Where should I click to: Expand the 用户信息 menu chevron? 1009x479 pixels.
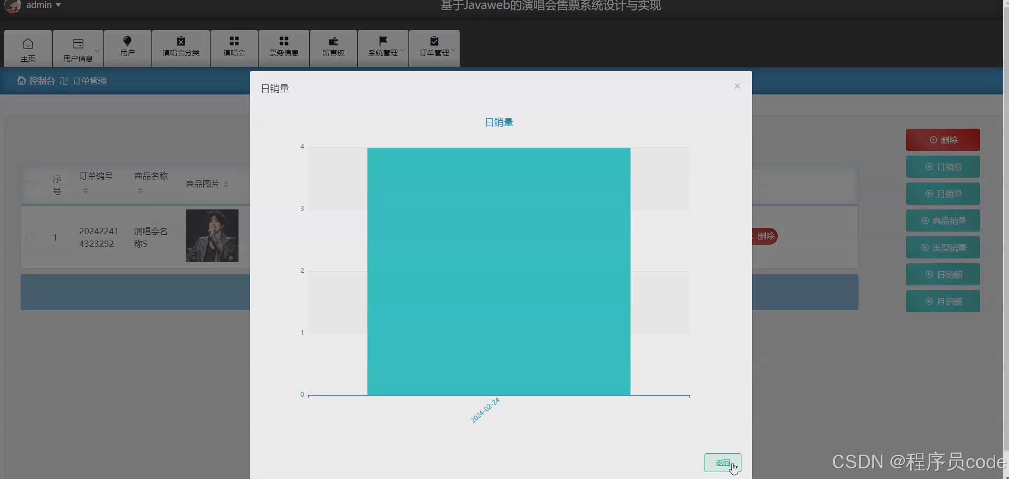(x=97, y=51)
